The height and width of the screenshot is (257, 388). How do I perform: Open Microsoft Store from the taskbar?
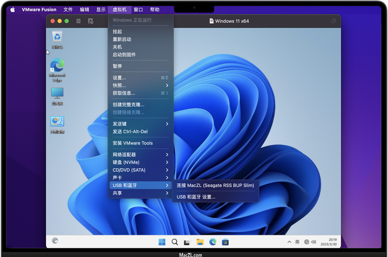tap(225, 242)
